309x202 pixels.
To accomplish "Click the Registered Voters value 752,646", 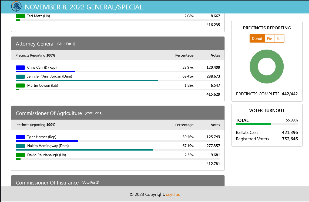I will pyautogui.click(x=290, y=139).
